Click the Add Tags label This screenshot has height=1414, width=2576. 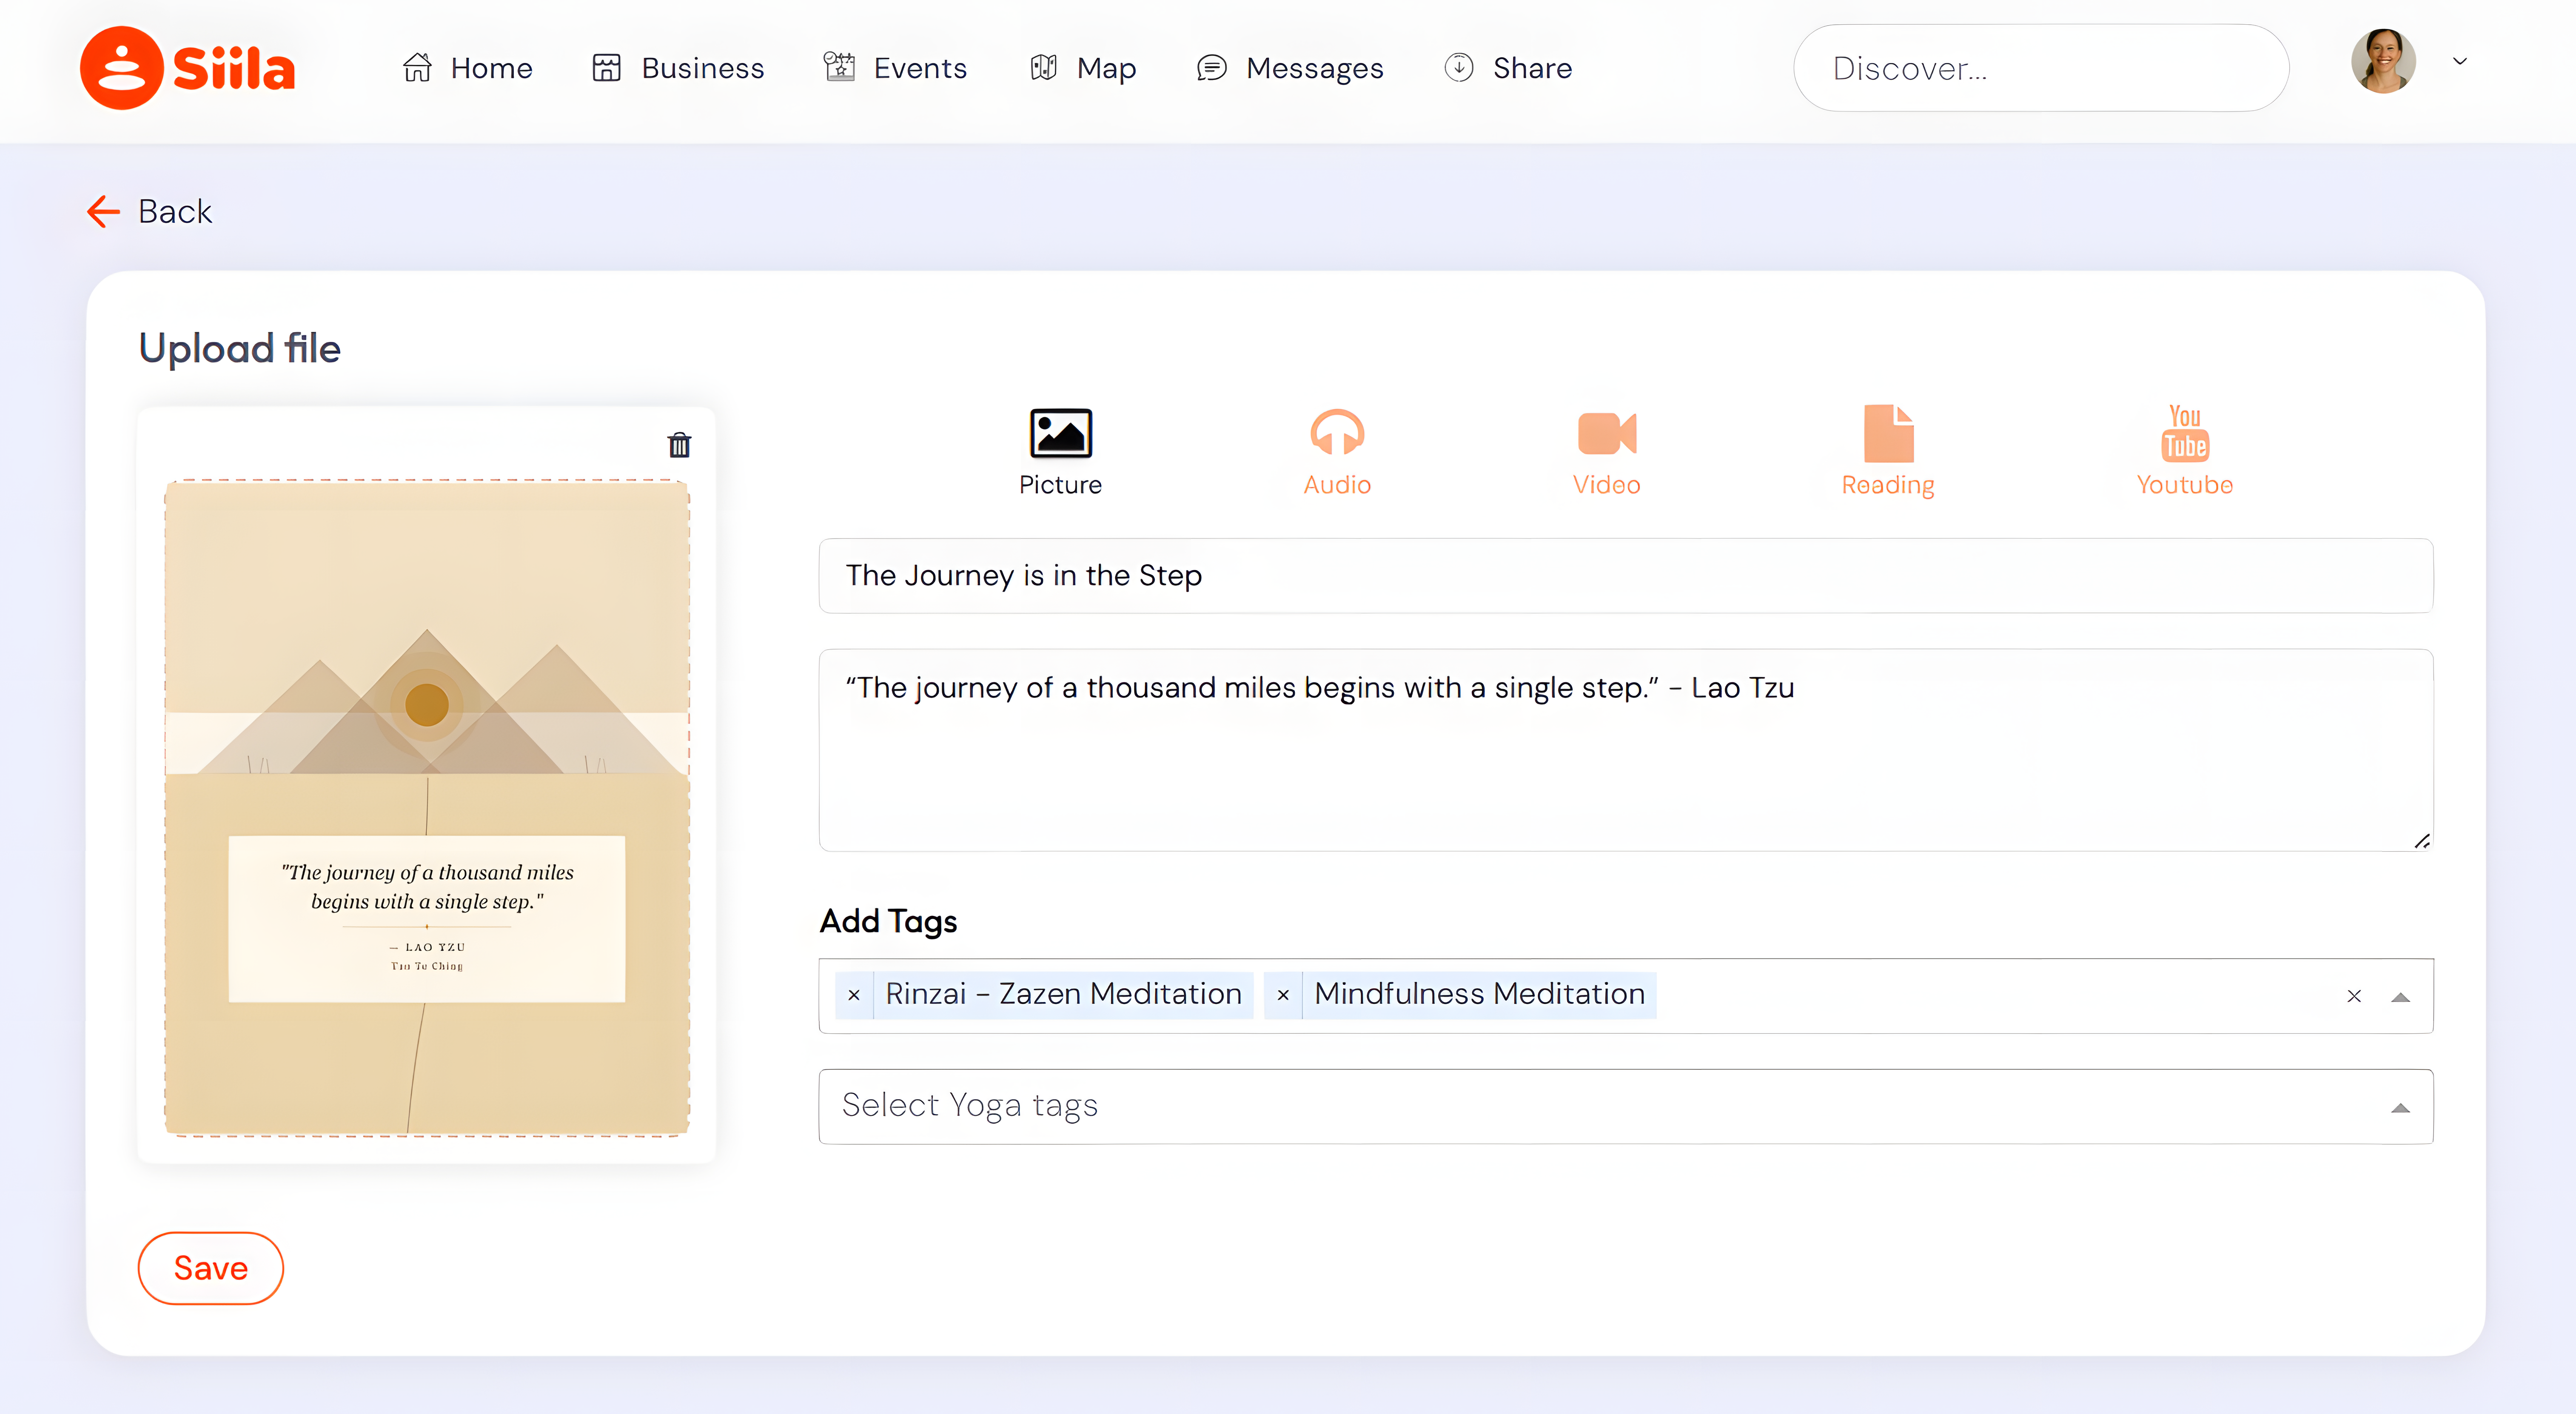point(888,921)
